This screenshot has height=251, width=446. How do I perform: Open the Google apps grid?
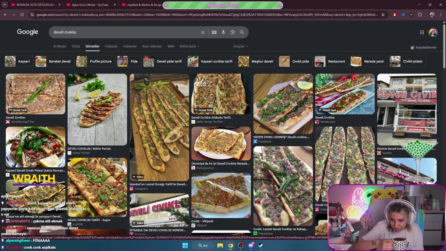pyautogui.click(x=422, y=32)
